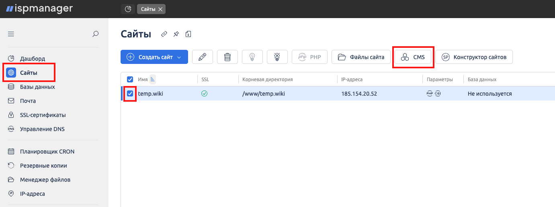Open Файлы сайта button
Viewport: 555px width, 207px height.
pos(361,57)
